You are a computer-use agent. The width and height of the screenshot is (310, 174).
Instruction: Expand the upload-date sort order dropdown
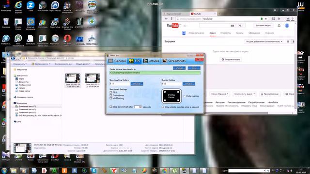point(264,42)
